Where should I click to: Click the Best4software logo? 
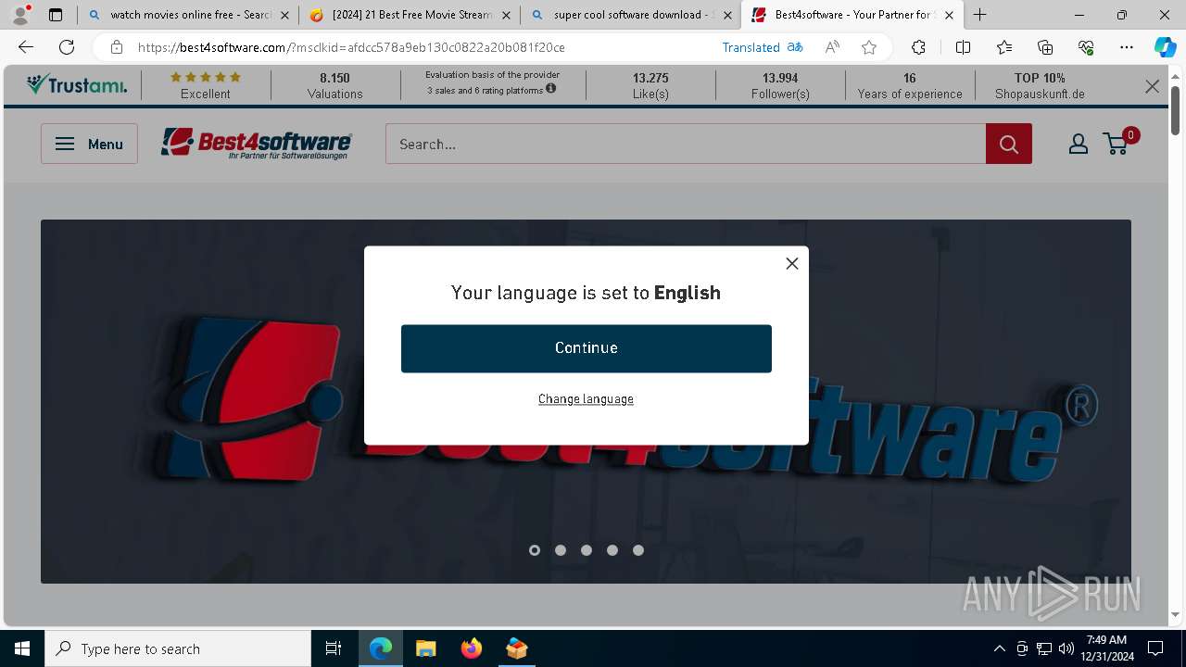(x=256, y=144)
